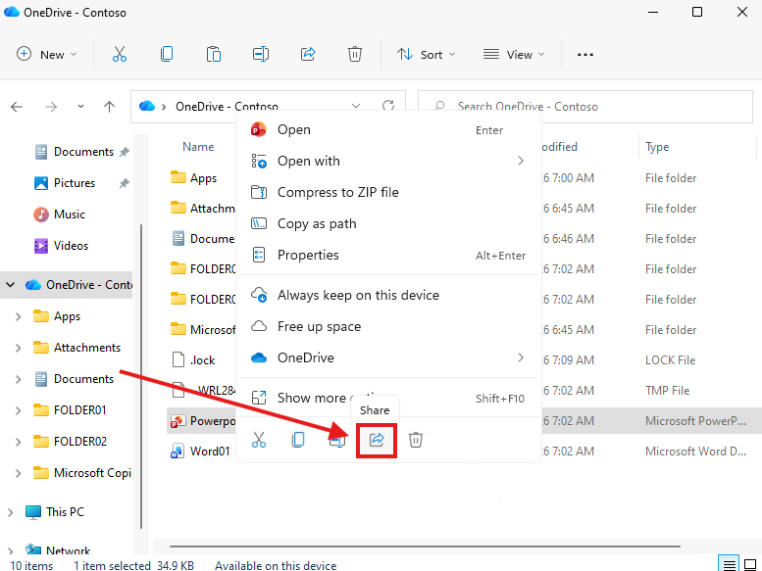762x571 pixels.
Task: Select the Apps folder in the file list
Action: tap(194, 178)
